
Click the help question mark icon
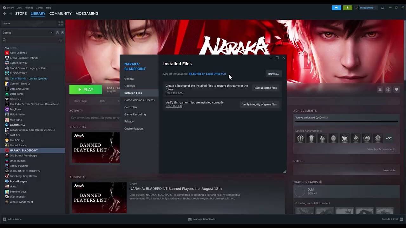coord(357,8)
